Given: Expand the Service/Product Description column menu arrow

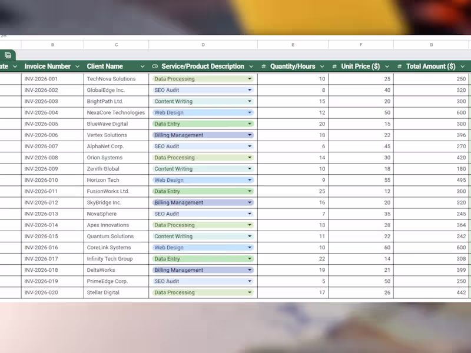Looking at the screenshot, I should point(251,66).
